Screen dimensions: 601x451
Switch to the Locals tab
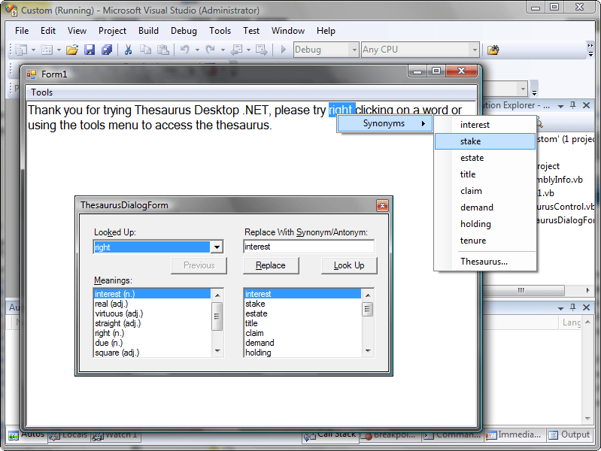pyautogui.click(x=69, y=435)
